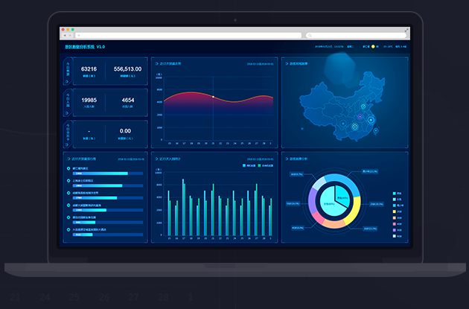Click into the browser search field

click(x=356, y=35)
